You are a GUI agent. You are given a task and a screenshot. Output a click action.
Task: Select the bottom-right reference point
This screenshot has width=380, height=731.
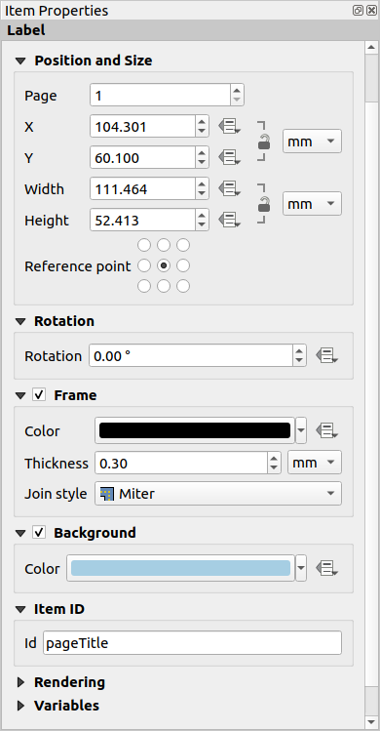[x=183, y=286]
